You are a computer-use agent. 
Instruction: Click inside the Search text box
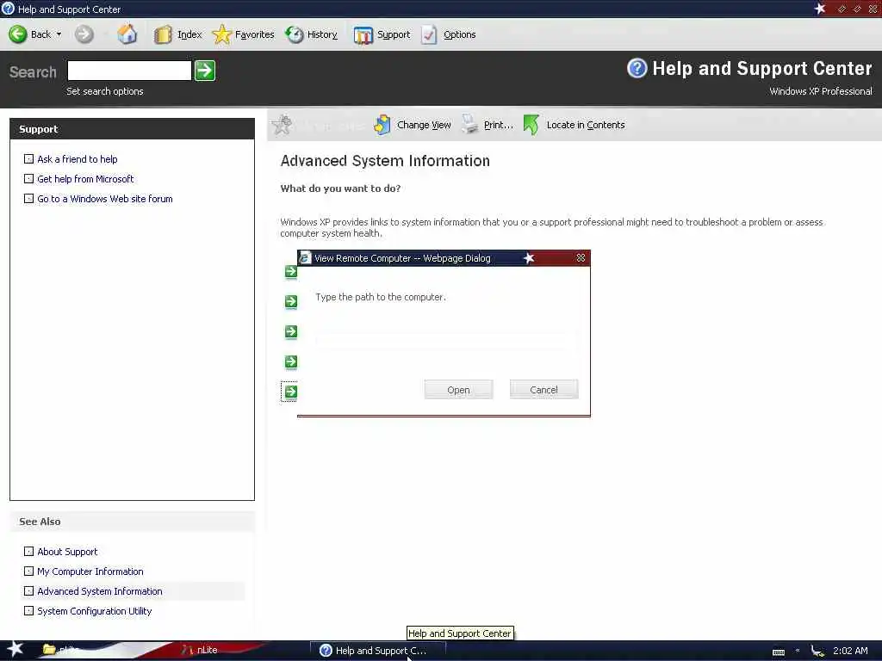(129, 71)
